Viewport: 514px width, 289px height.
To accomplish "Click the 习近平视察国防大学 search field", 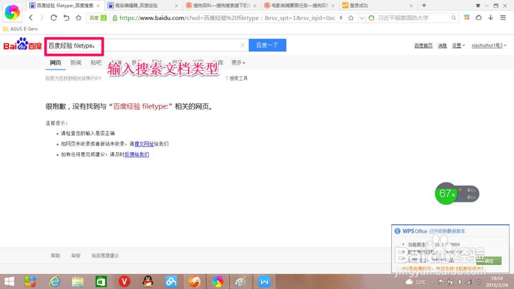I will pos(413,17).
